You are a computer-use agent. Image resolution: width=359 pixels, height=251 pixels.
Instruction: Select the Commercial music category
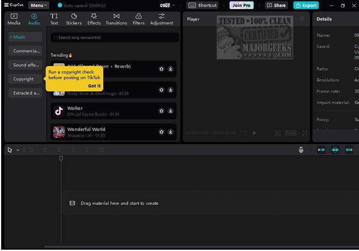coord(25,51)
